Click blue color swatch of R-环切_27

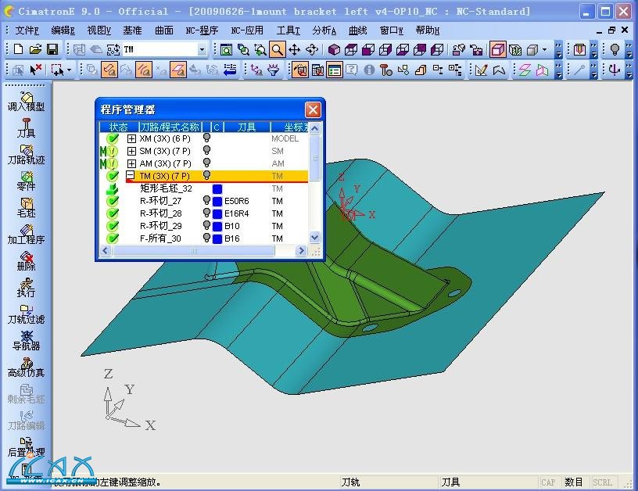coord(217,202)
